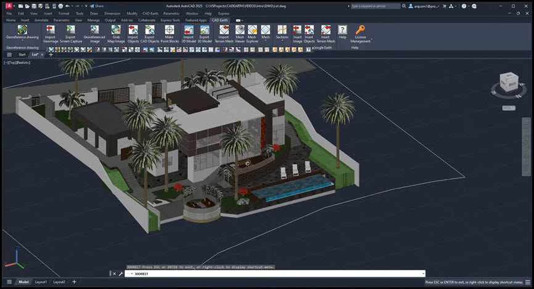Click the [Realistic] visual style control

pyautogui.click(x=23, y=63)
